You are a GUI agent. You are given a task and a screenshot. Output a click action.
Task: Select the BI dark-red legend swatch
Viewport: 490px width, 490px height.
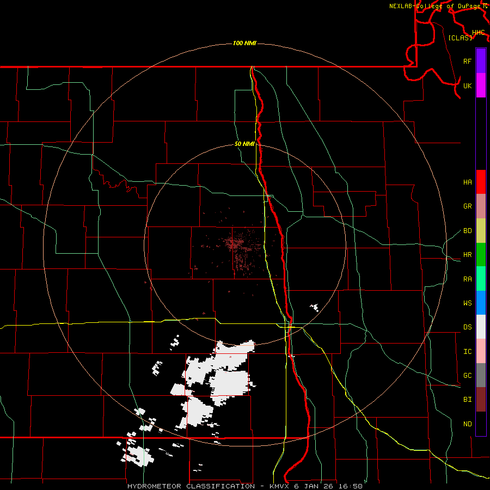point(481,400)
